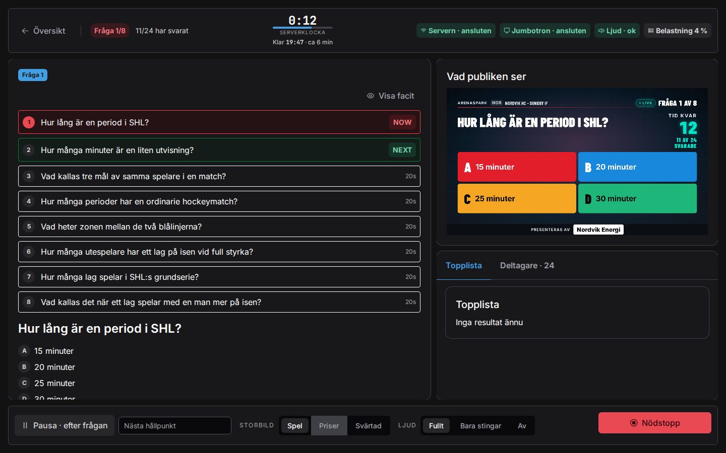This screenshot has width=726, height=453.
Task: Set Ljud to Bara stingar
Action: tap(480, 426)
